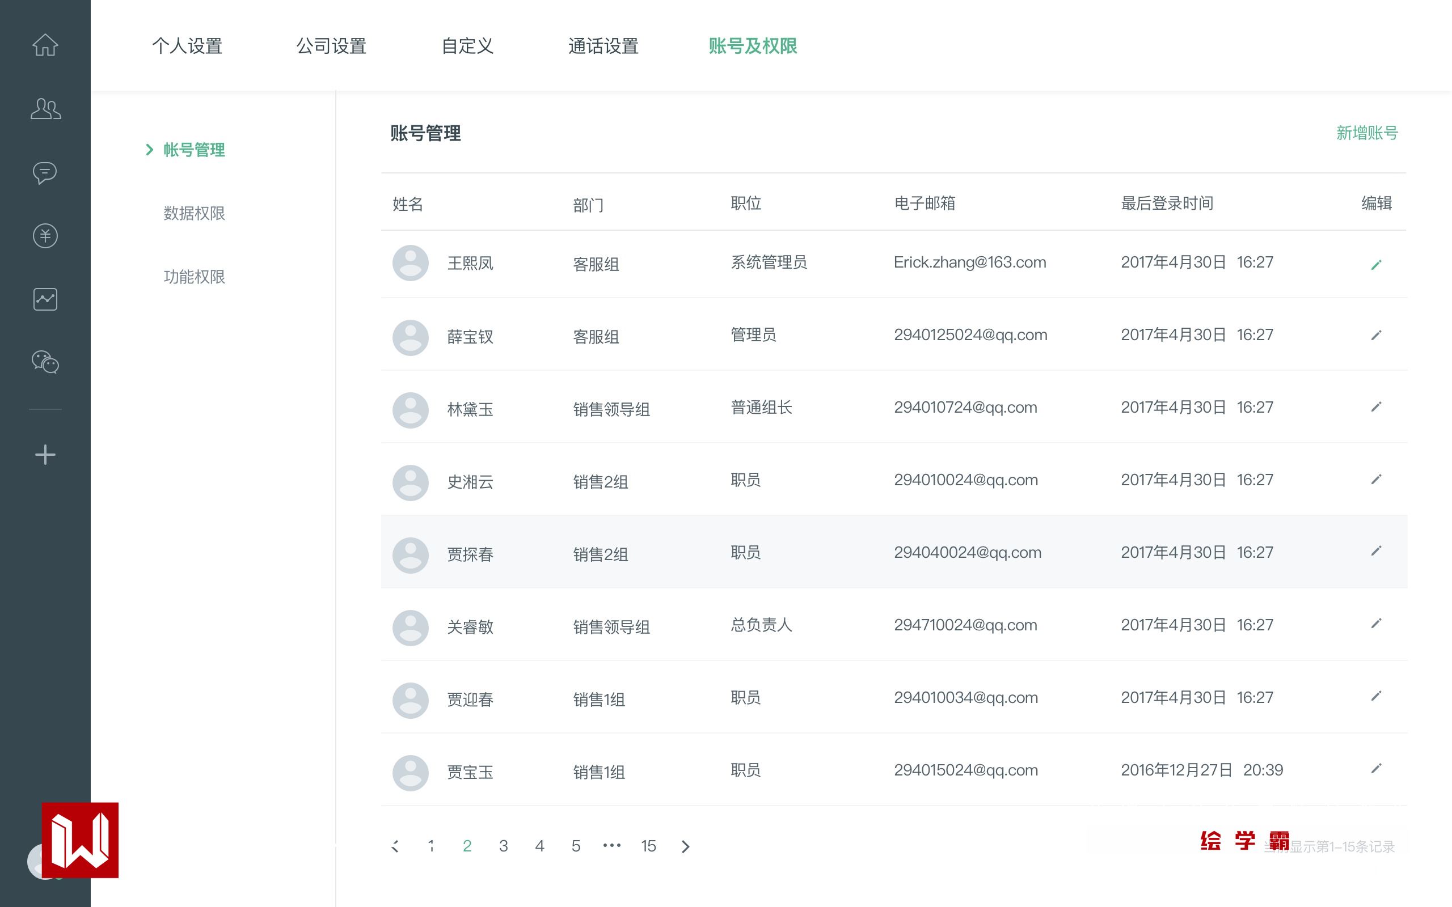This screenshot has height=907, width=1452.
Task: Switch to 公司设置 tab
Action: (331, 46)
